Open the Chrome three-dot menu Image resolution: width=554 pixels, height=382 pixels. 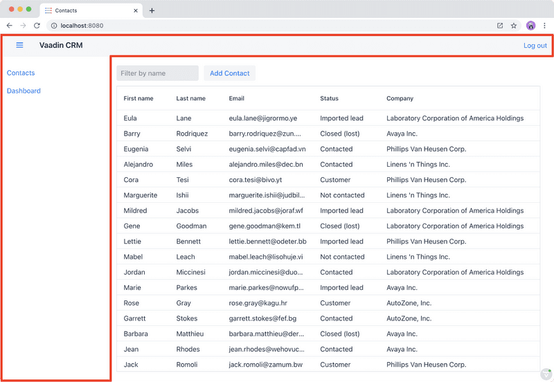click(544, 26)
